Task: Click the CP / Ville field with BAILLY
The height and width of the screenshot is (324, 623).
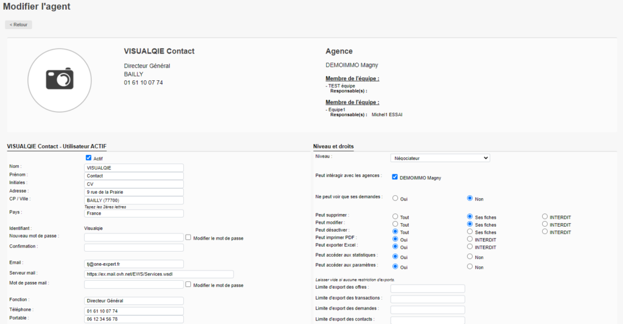Action: 134,200
